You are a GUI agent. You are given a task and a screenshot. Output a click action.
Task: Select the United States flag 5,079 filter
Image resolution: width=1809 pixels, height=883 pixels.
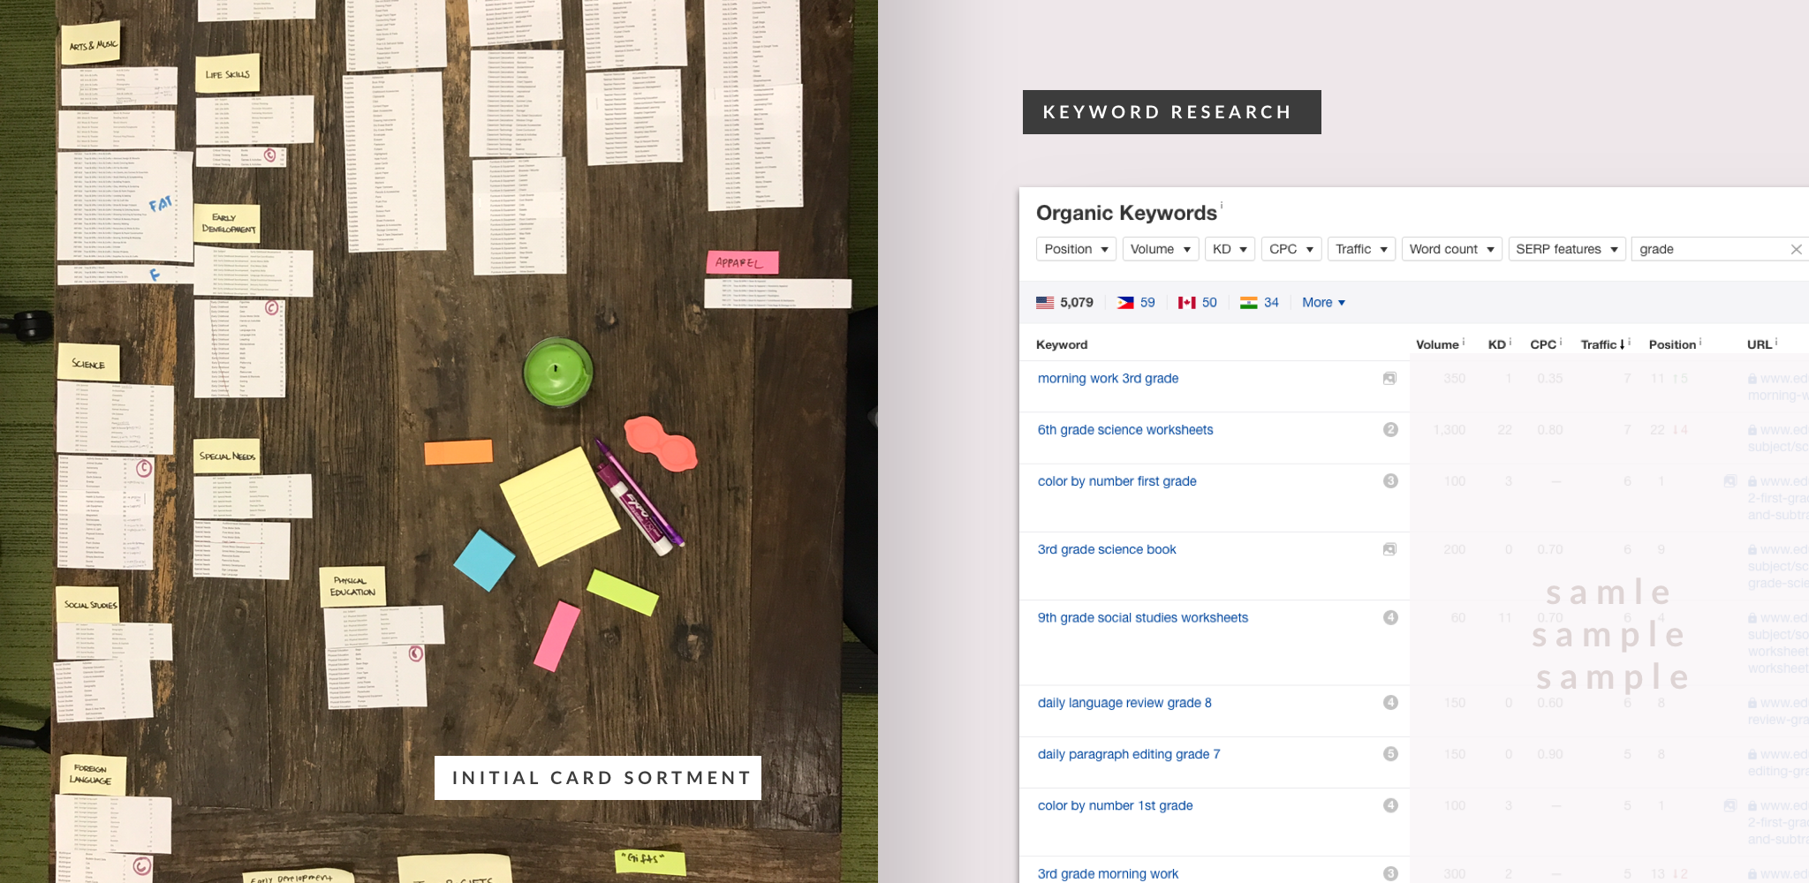(x=1064, y=303)
